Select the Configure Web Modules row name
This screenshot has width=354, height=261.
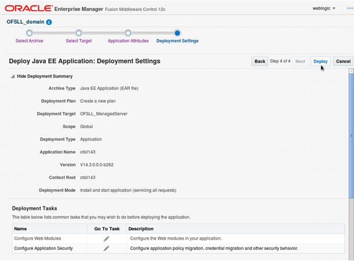click(38, 238)
